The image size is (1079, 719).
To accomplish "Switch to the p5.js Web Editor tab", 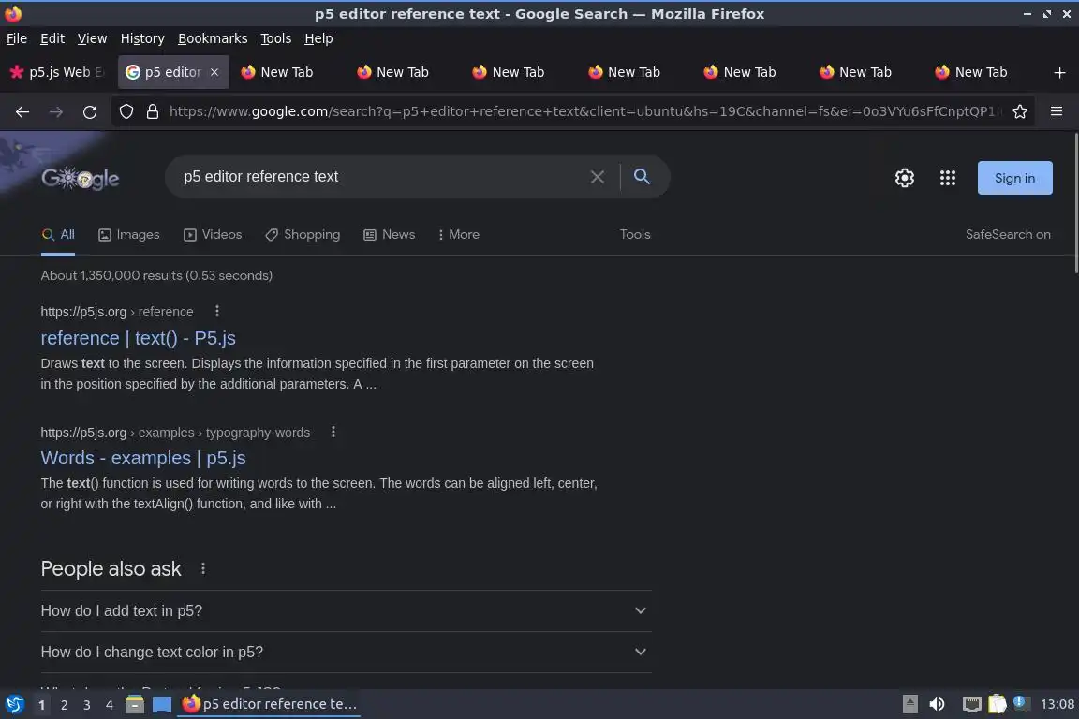I will pos(58,72).
